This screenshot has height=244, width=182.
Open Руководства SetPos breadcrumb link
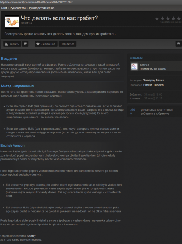41,8
